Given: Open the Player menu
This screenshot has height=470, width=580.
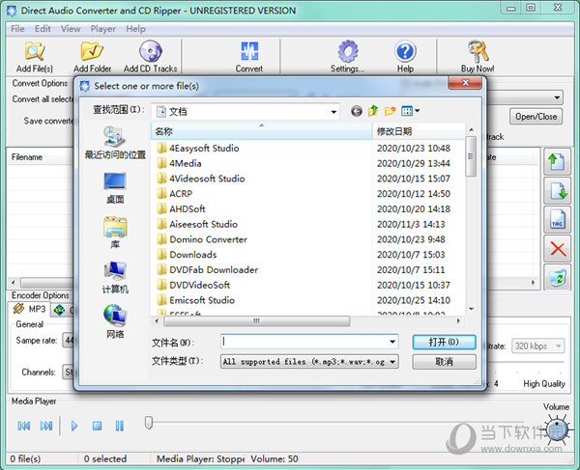Looking at the screenshot, I should (x=103, y=29).
